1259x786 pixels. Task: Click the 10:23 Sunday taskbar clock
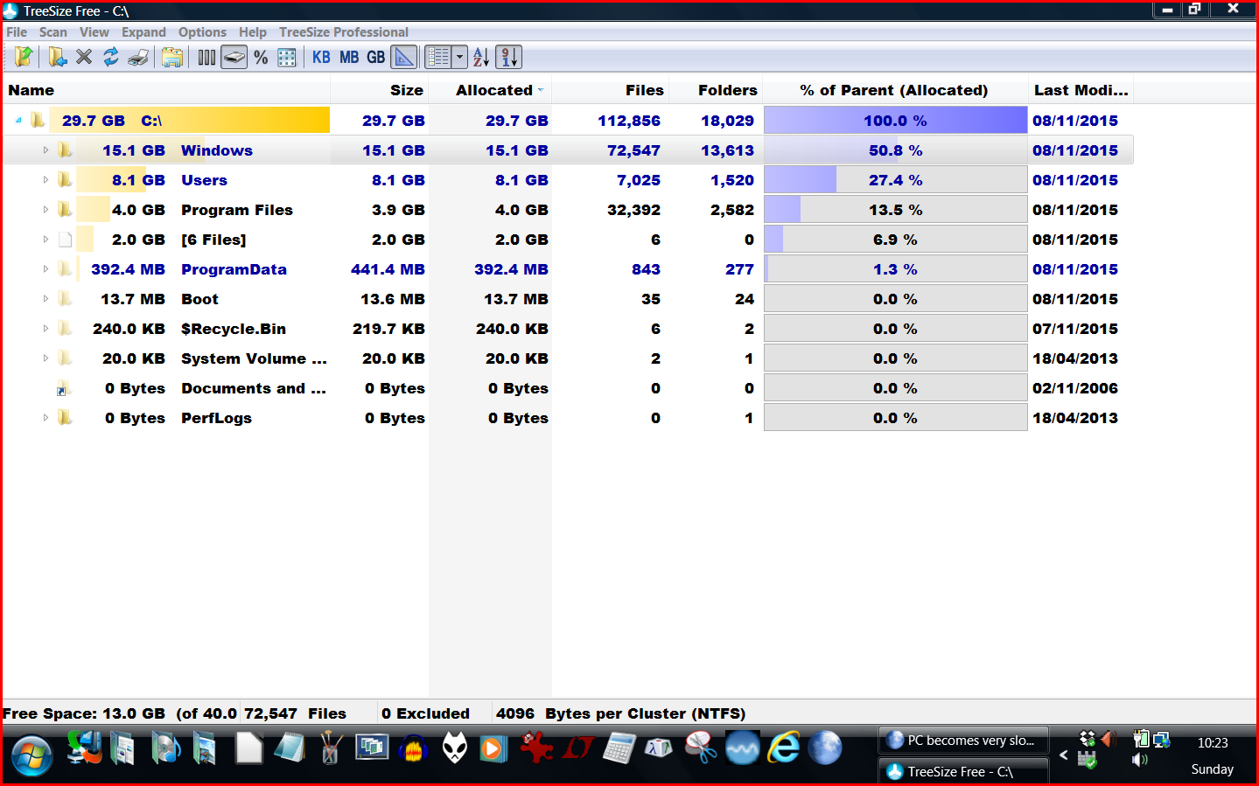[1213, 756]
